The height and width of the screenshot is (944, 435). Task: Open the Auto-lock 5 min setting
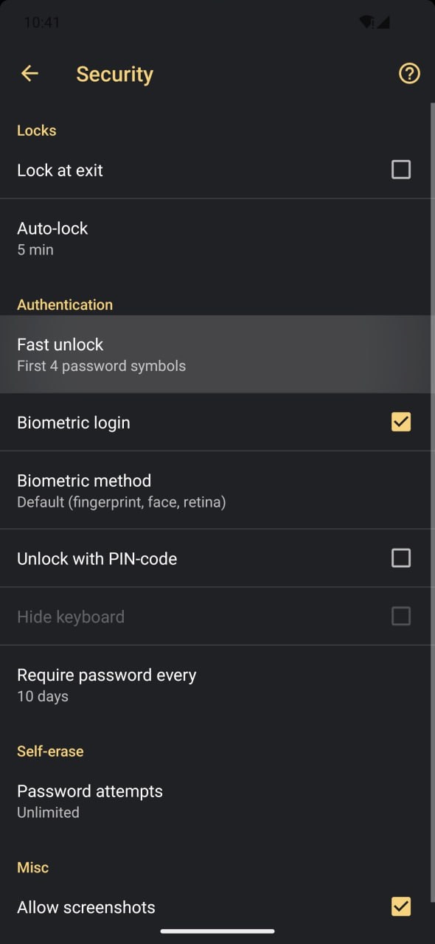(217, 238)
